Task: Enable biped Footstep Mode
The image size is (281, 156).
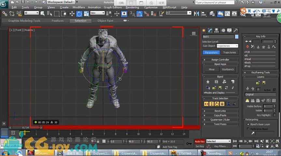Action: click(216, 82)
